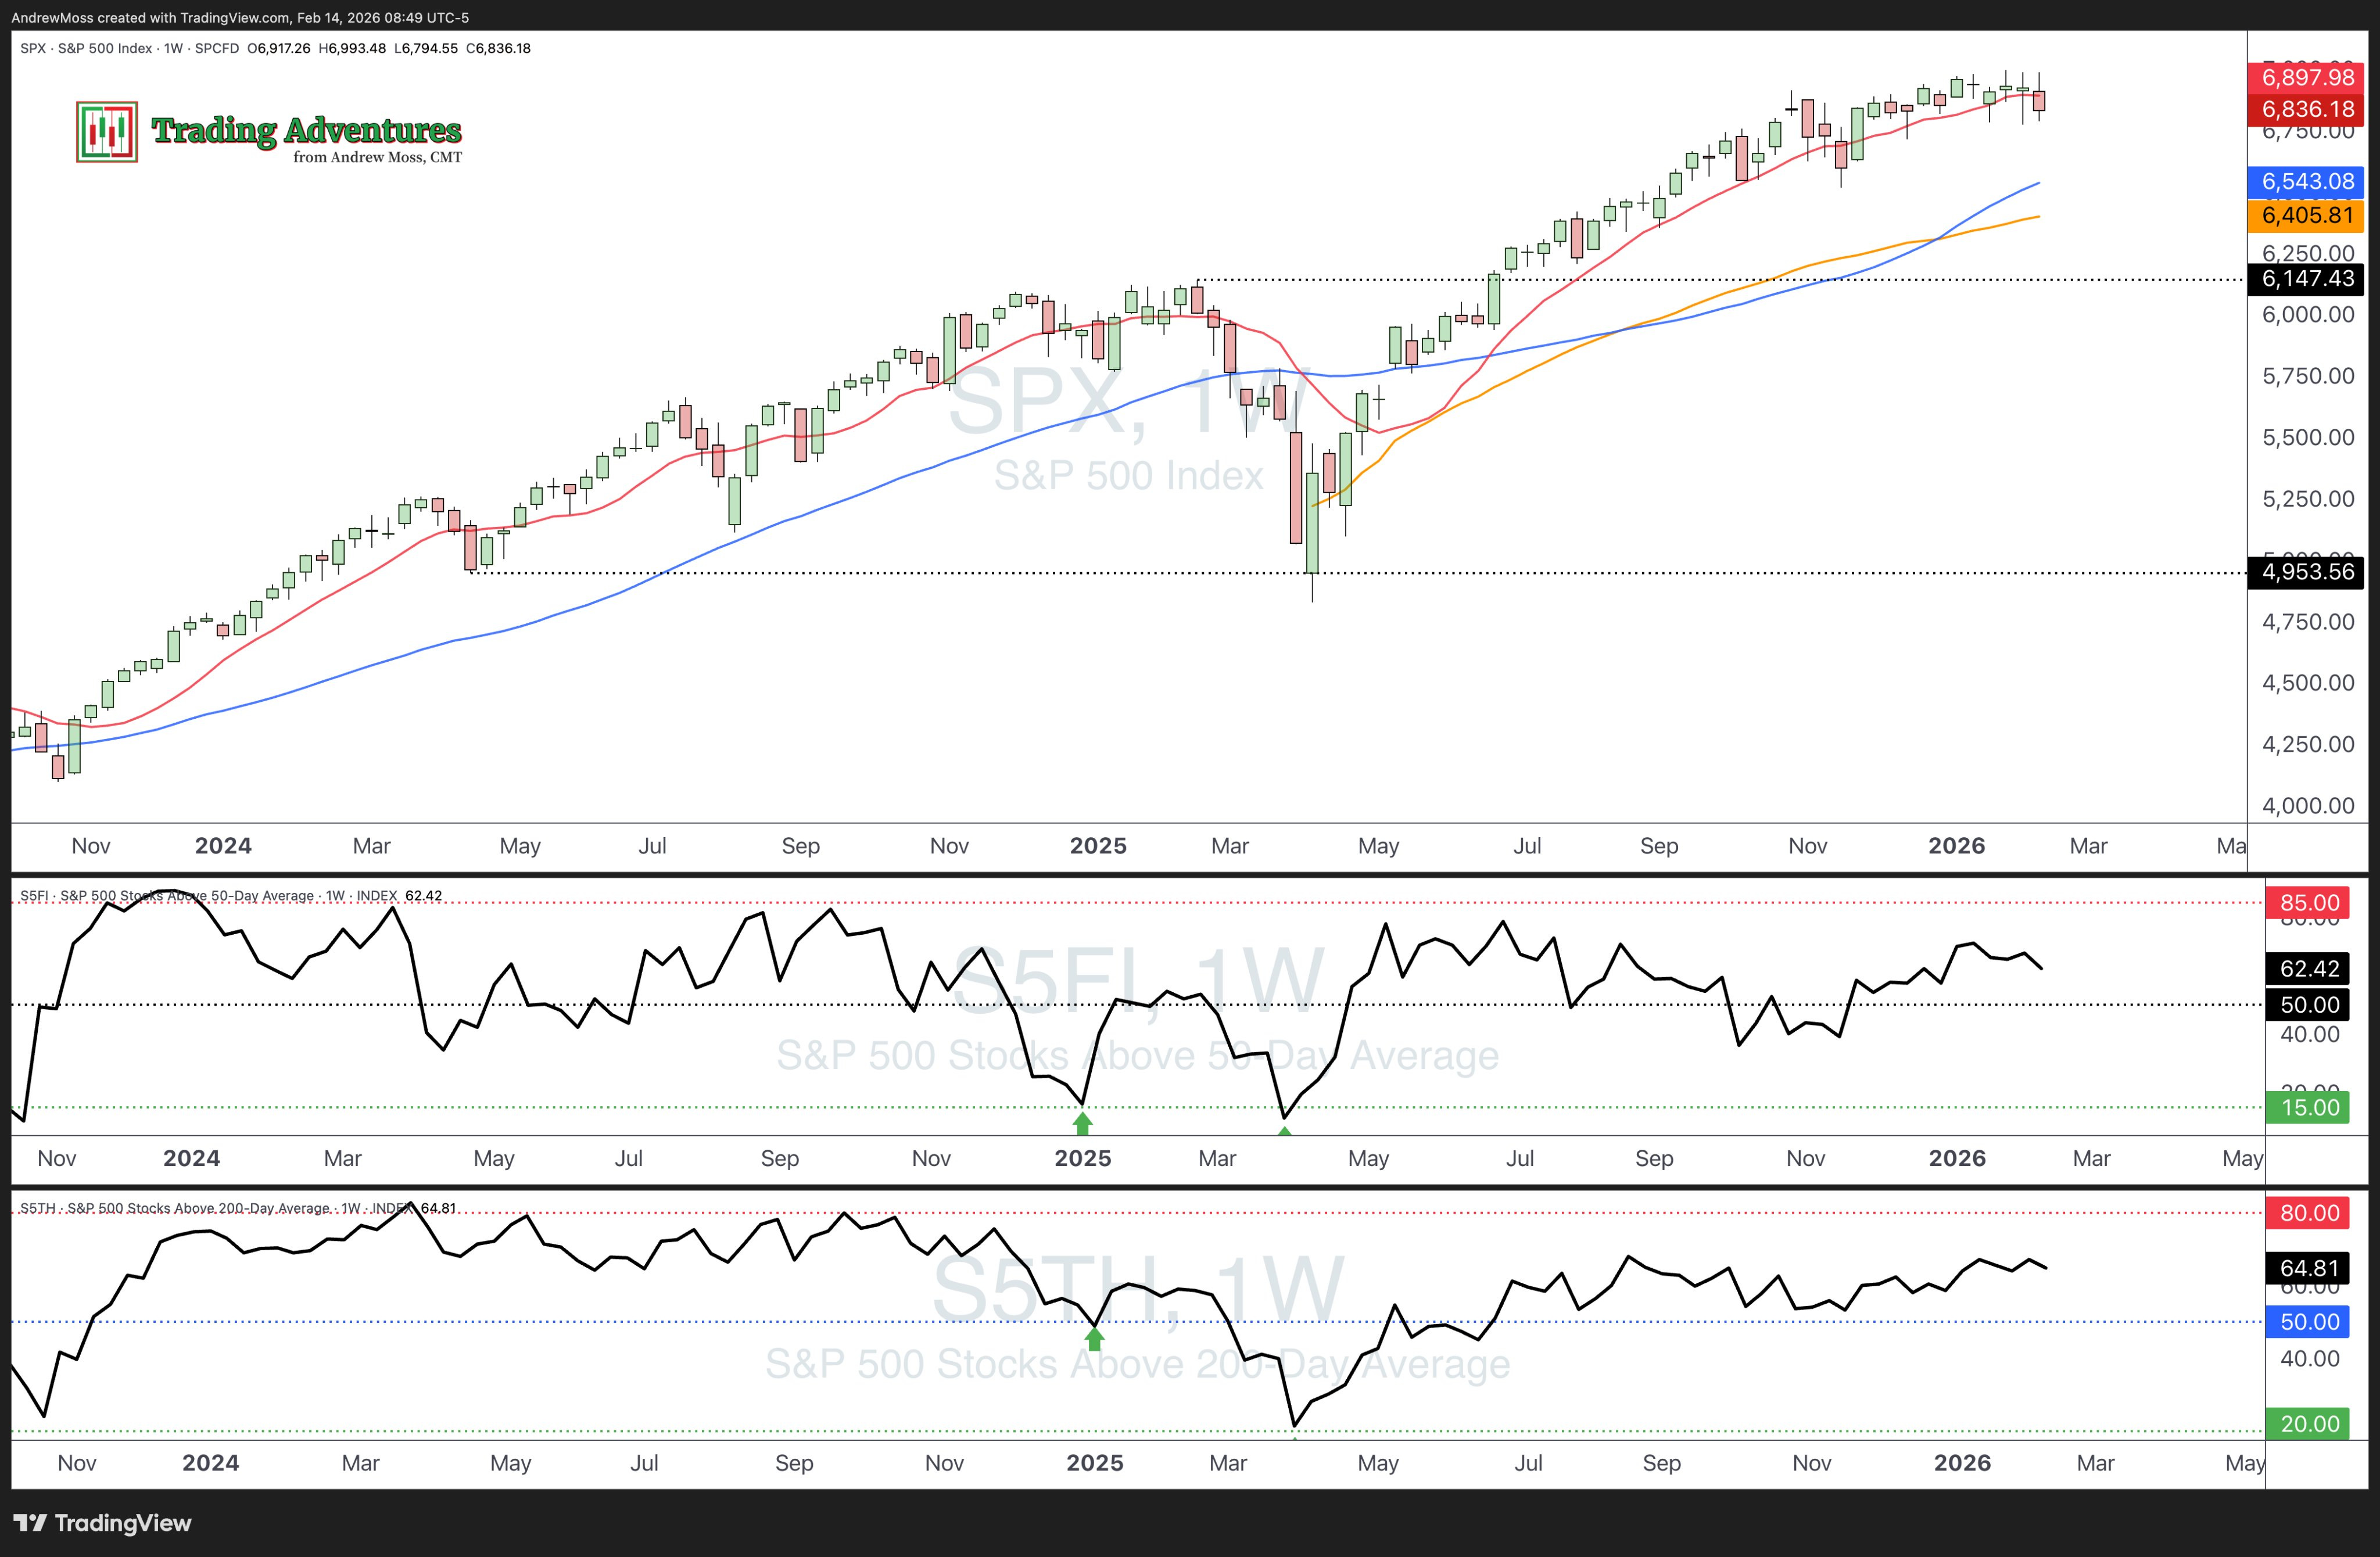Click the small green arrow marker in the S5FI panel near April 2025
This screenshot has height=1557, width=2380.
click(1285, 1131)
